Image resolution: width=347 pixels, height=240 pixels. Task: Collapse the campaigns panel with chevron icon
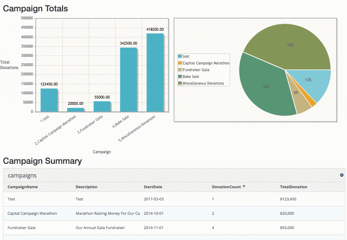342,175
